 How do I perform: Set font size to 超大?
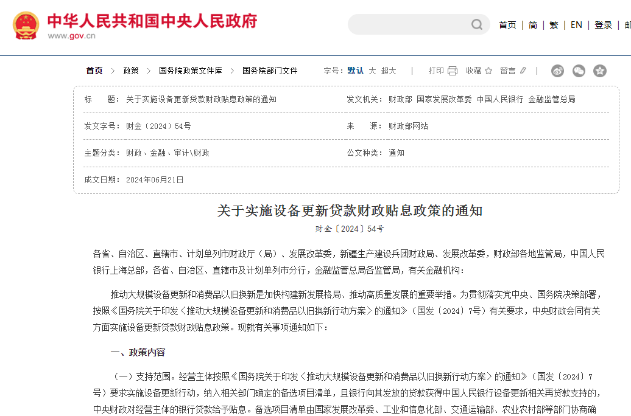pos(389,71)
